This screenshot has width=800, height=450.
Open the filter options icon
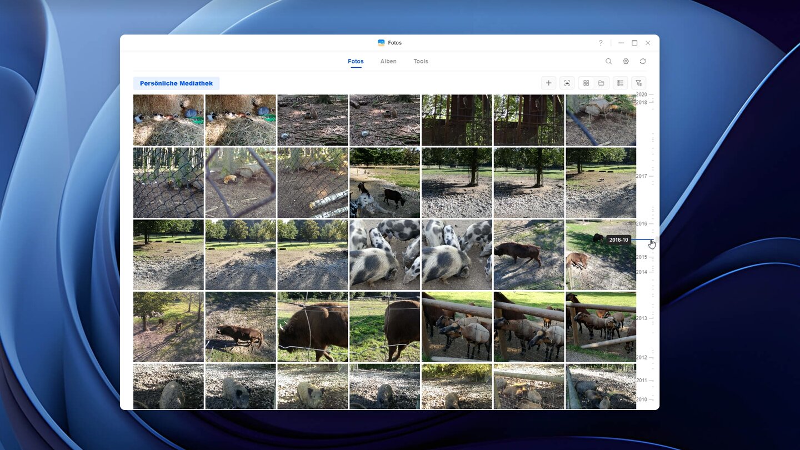click(x=638, y=83)
